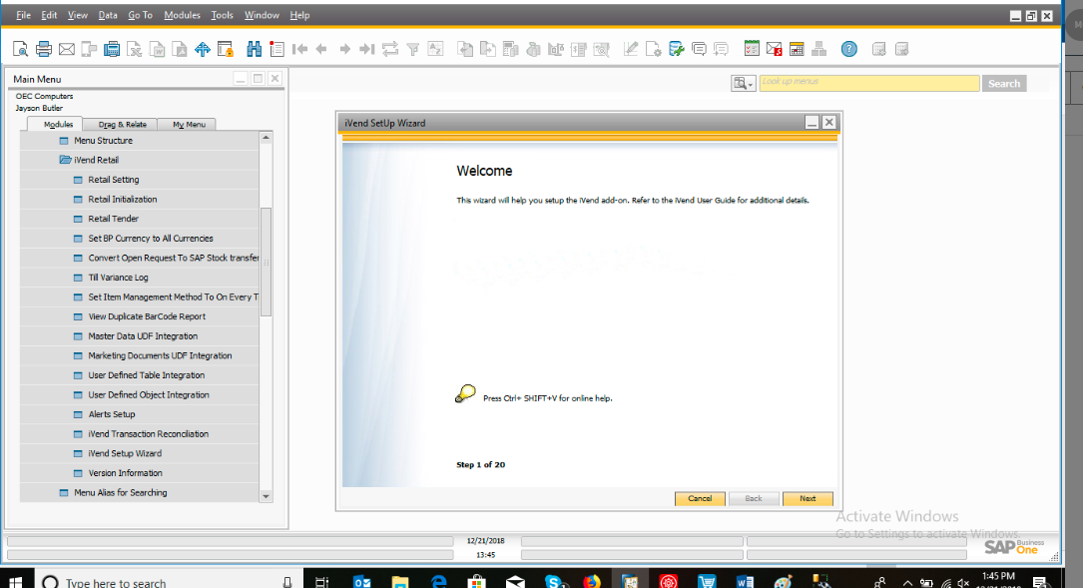Open the Tools menu
This screenshot has width=1083, height=588.
tap(222, 15)
